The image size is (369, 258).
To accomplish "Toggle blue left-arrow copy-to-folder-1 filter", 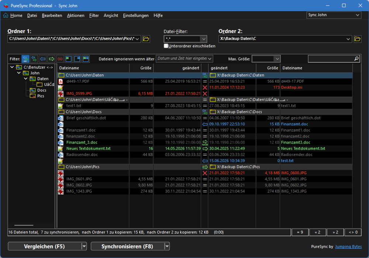I will click(43, 59).
